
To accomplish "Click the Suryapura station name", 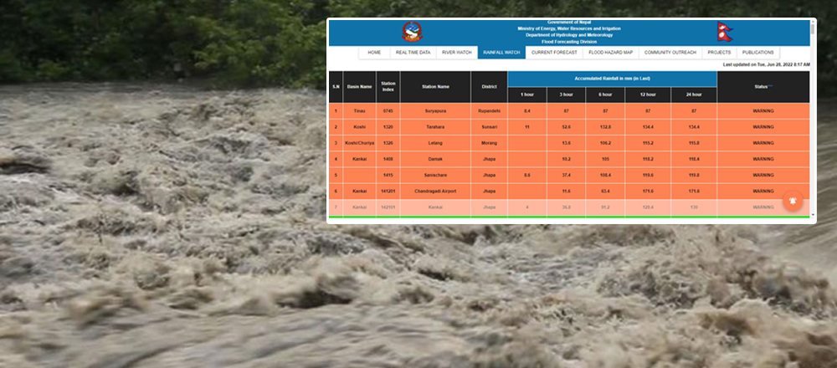I will coord(435,111).
